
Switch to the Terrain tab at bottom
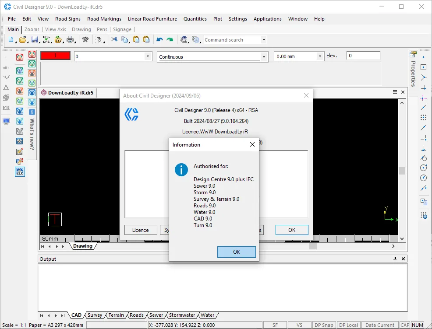click(116, 315)
